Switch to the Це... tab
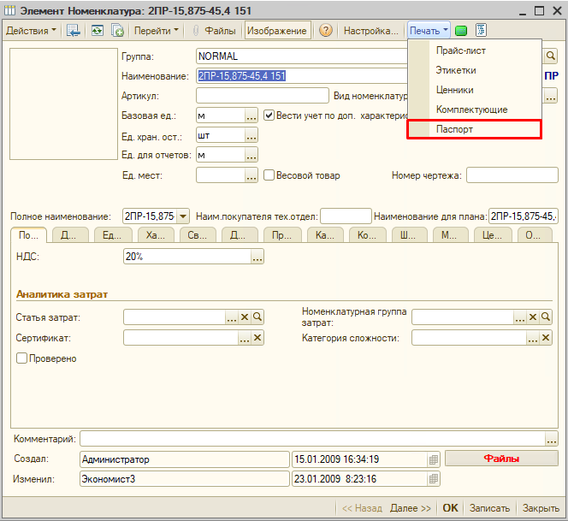 pos(492,235)
